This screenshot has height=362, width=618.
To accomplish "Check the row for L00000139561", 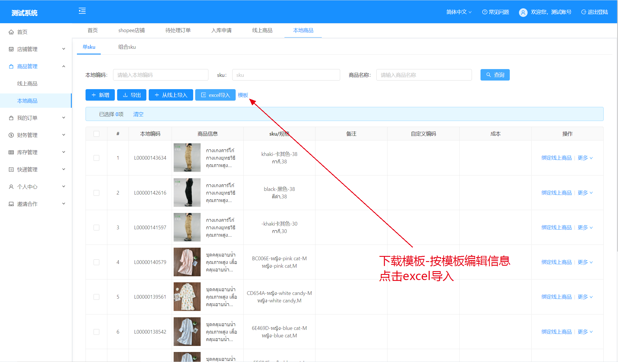I will coord(96,297).
